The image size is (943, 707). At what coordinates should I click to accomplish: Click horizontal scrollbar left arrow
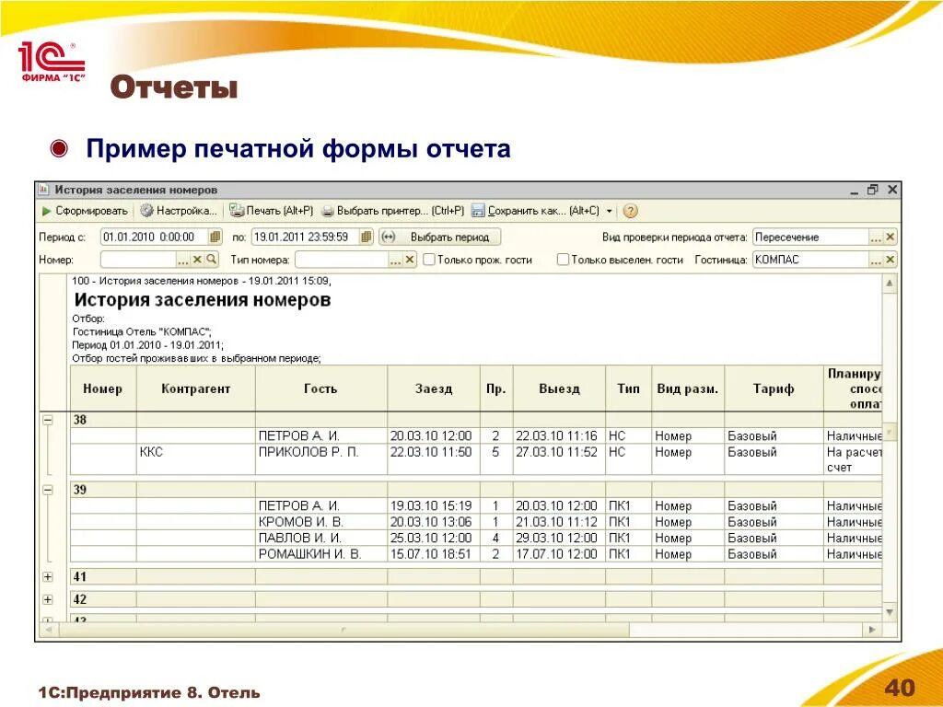(x=48, y=630)
